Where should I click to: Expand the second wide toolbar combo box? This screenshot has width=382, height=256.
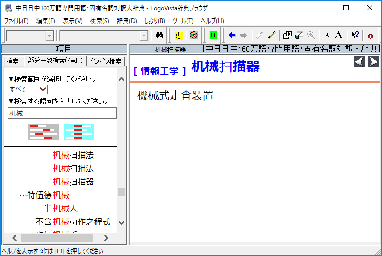pos(144,36)
